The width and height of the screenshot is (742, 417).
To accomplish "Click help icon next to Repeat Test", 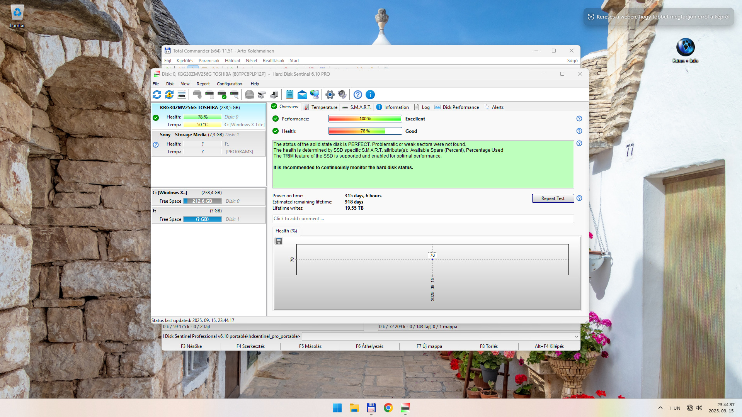I will pos(579,198).
